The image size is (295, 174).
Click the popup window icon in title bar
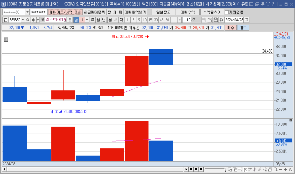pos(257,4)
